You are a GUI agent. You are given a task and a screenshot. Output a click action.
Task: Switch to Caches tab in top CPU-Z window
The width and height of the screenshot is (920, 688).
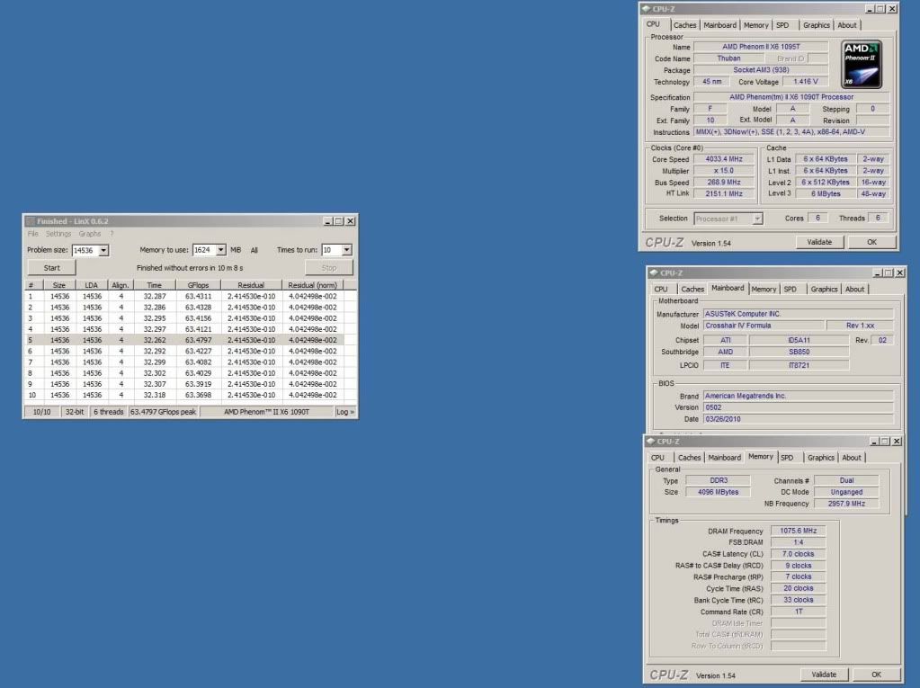click(x=684, y=25)
